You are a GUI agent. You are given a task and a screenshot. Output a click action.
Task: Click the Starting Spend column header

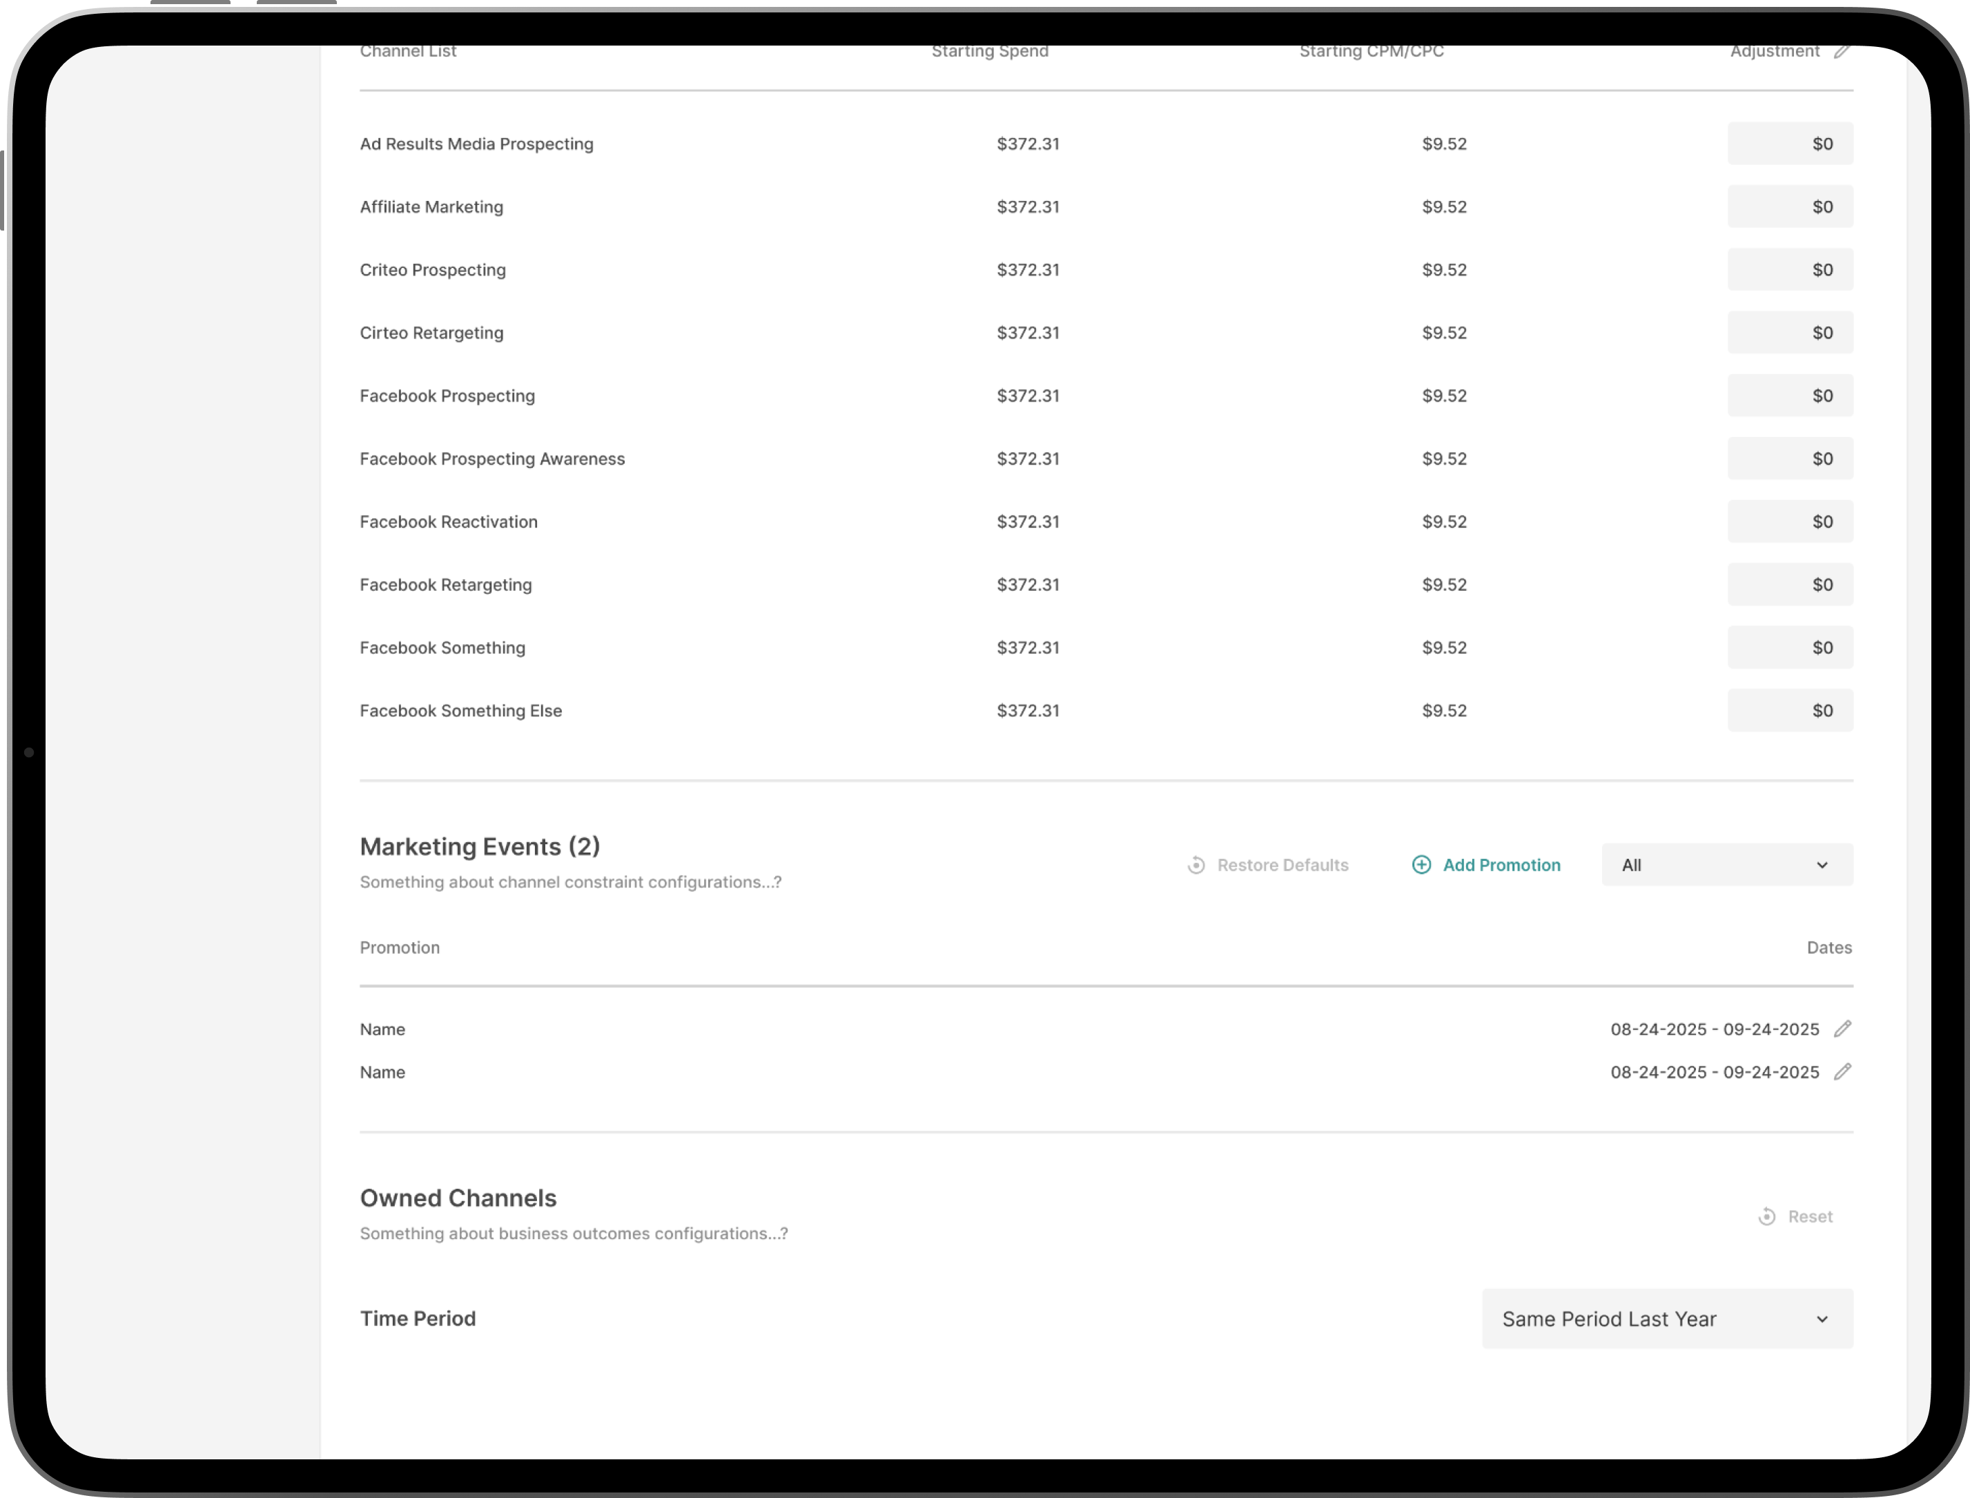pos(989,52)
